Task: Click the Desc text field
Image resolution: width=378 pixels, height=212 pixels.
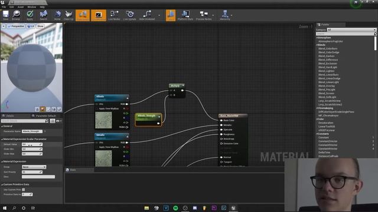Action: point(38,177)
